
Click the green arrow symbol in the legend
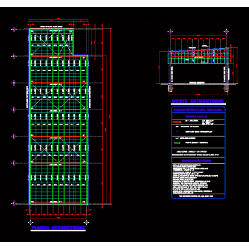coord(177,143)
